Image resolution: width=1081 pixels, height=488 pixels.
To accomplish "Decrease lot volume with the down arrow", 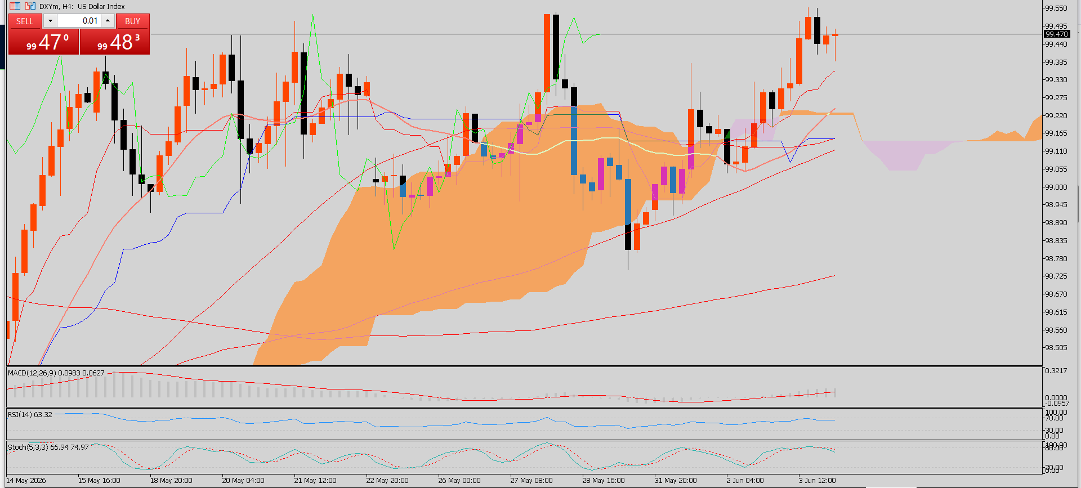I will (50, 21).
